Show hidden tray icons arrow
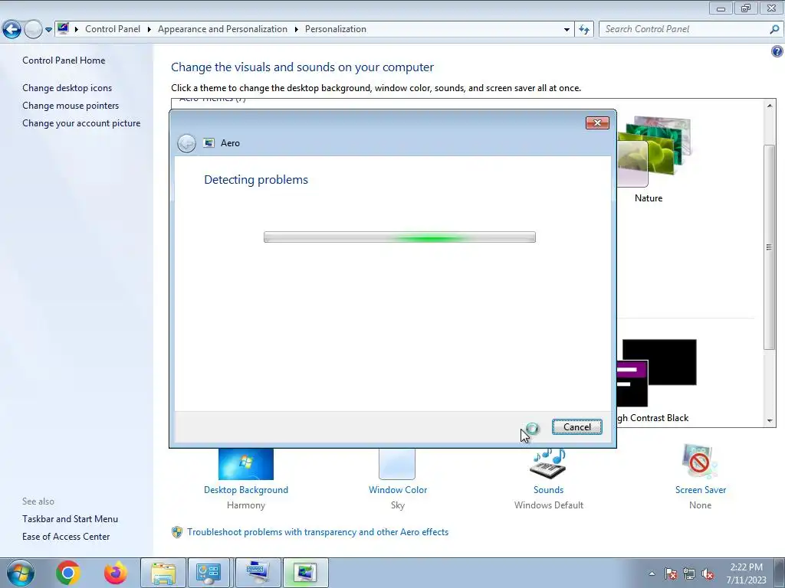Image resolution: width=785 pixels, height=588 pixels. coord(652,573)
